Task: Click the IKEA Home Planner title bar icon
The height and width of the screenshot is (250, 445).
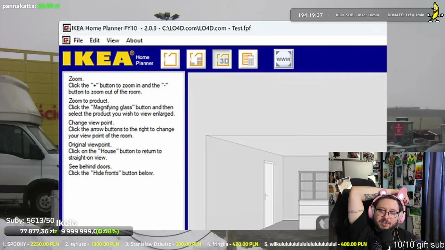Action: pos(66,28)
